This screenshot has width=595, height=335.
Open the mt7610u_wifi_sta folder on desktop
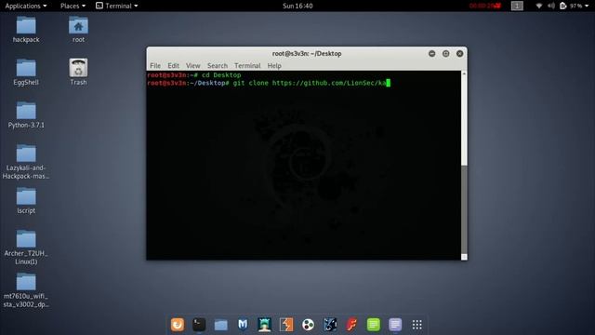point(26,290)
